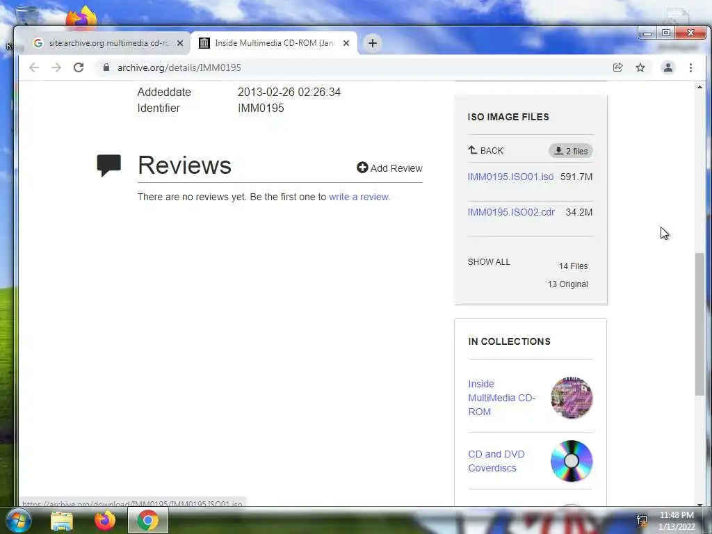Click the CD and DVD Coverdiscs disc thumbnail
Image resolution: width=712 pixels, height=534 pixels.
(572, 461)
